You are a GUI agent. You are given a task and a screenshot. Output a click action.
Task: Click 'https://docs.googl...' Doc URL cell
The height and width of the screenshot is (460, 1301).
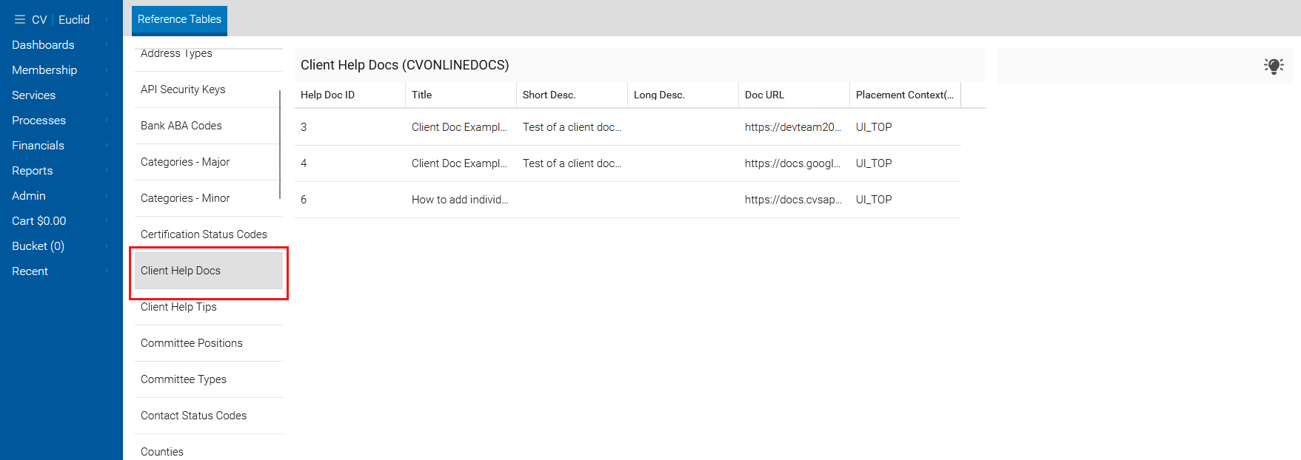794,163
